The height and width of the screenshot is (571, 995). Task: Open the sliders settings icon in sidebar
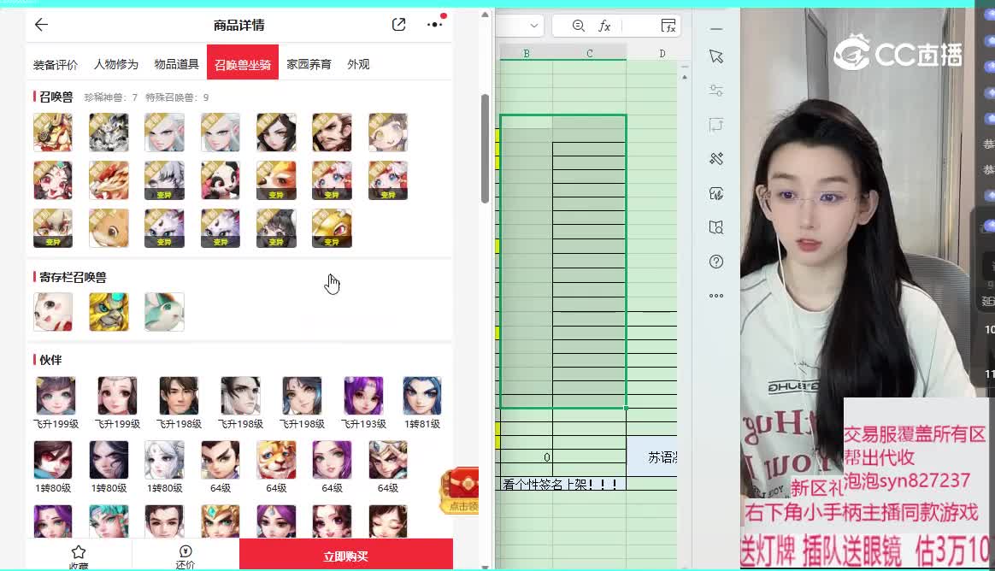(716, 91)
